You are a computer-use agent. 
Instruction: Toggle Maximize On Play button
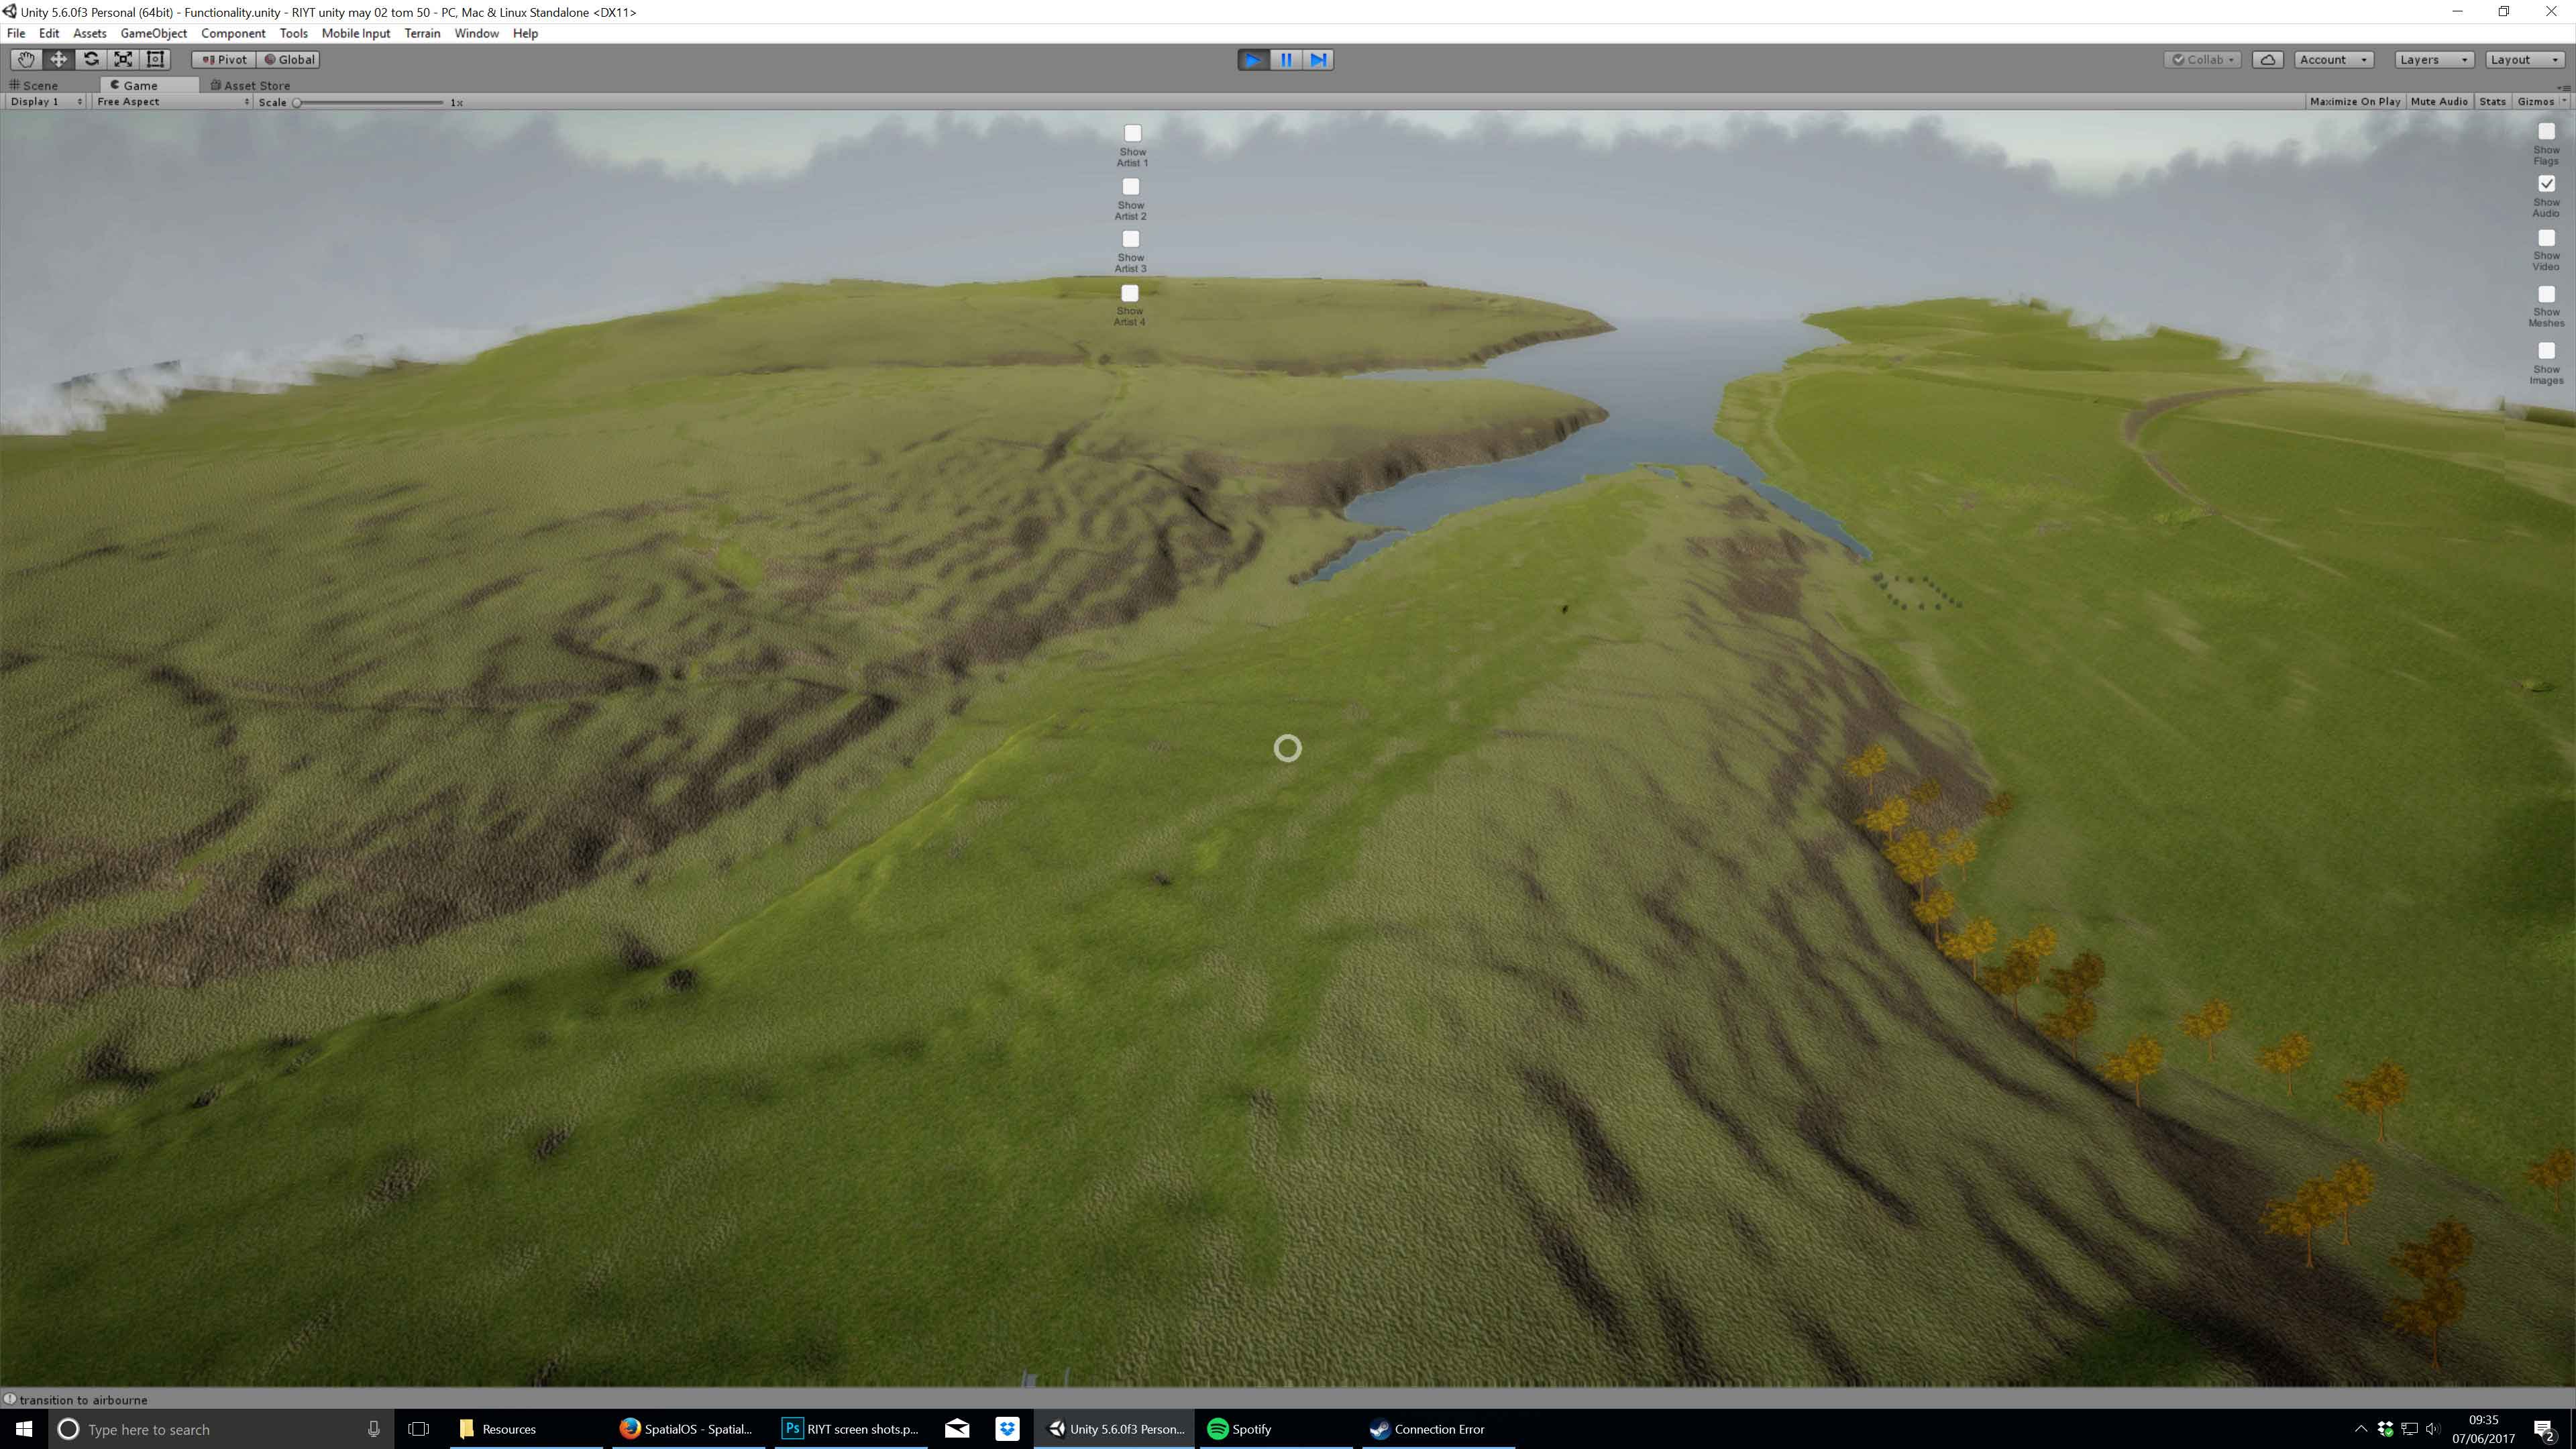[2354, 102]
